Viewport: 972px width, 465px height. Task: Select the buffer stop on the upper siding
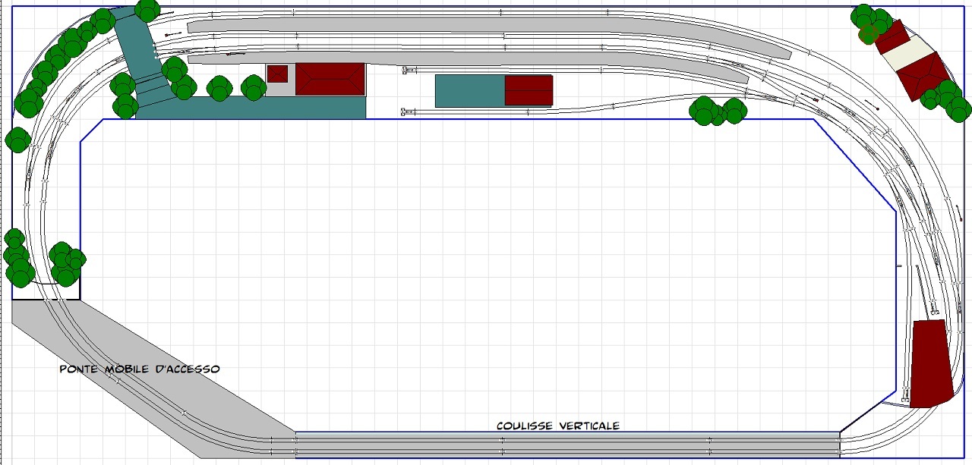coord(409,71)
